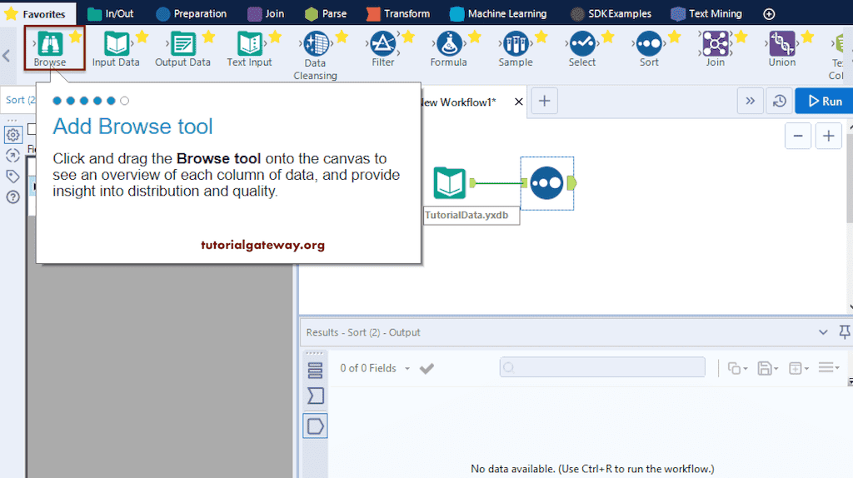Select the Join tool in palette
The width and height of the screenshot is (853, 478).
[716, 47]
